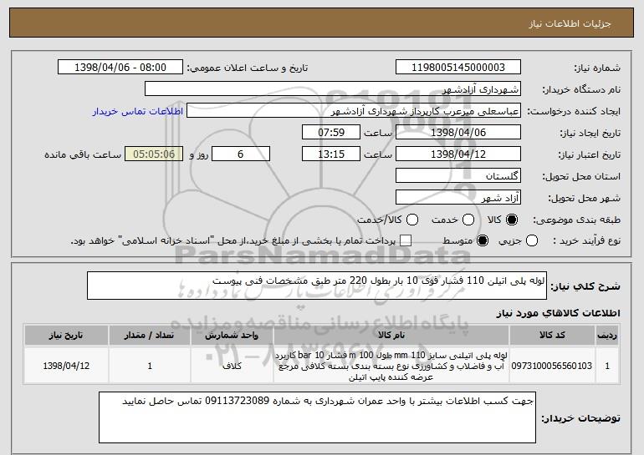Click the unit cell کلاف
Image resolution: width=644 pixels, height=455 pixels.
click(232, 366)
